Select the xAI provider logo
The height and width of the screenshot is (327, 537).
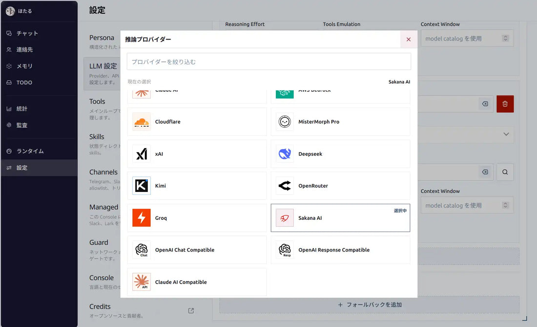(142, 154)
